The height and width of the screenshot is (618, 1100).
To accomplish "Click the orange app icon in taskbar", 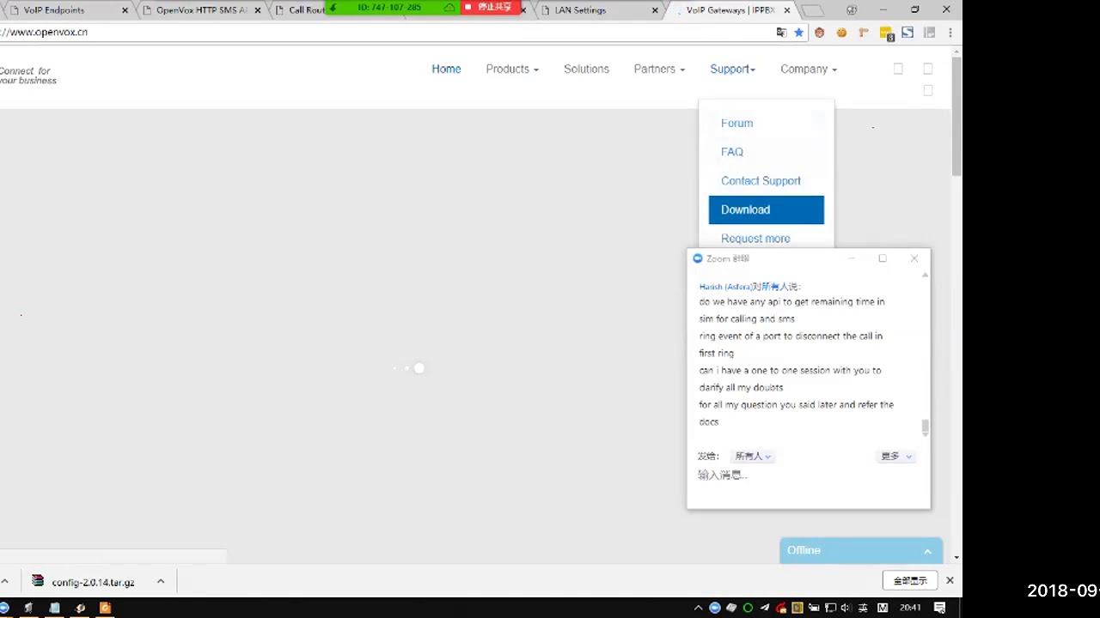I will pyautogui.click(x=105, y=608).
